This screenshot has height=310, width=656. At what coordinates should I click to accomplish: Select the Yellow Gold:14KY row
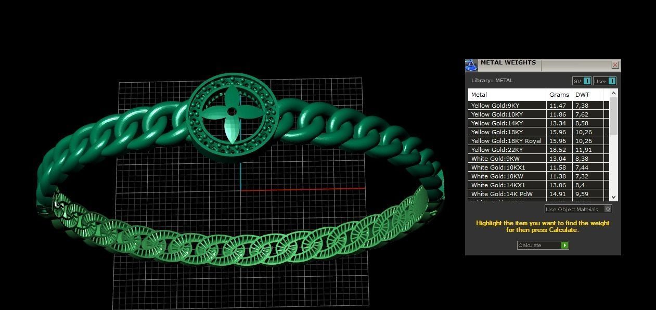538,123
